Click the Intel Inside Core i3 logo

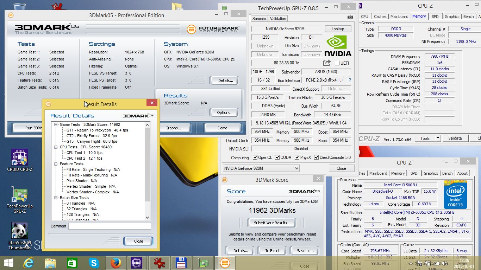click(455, 194)
